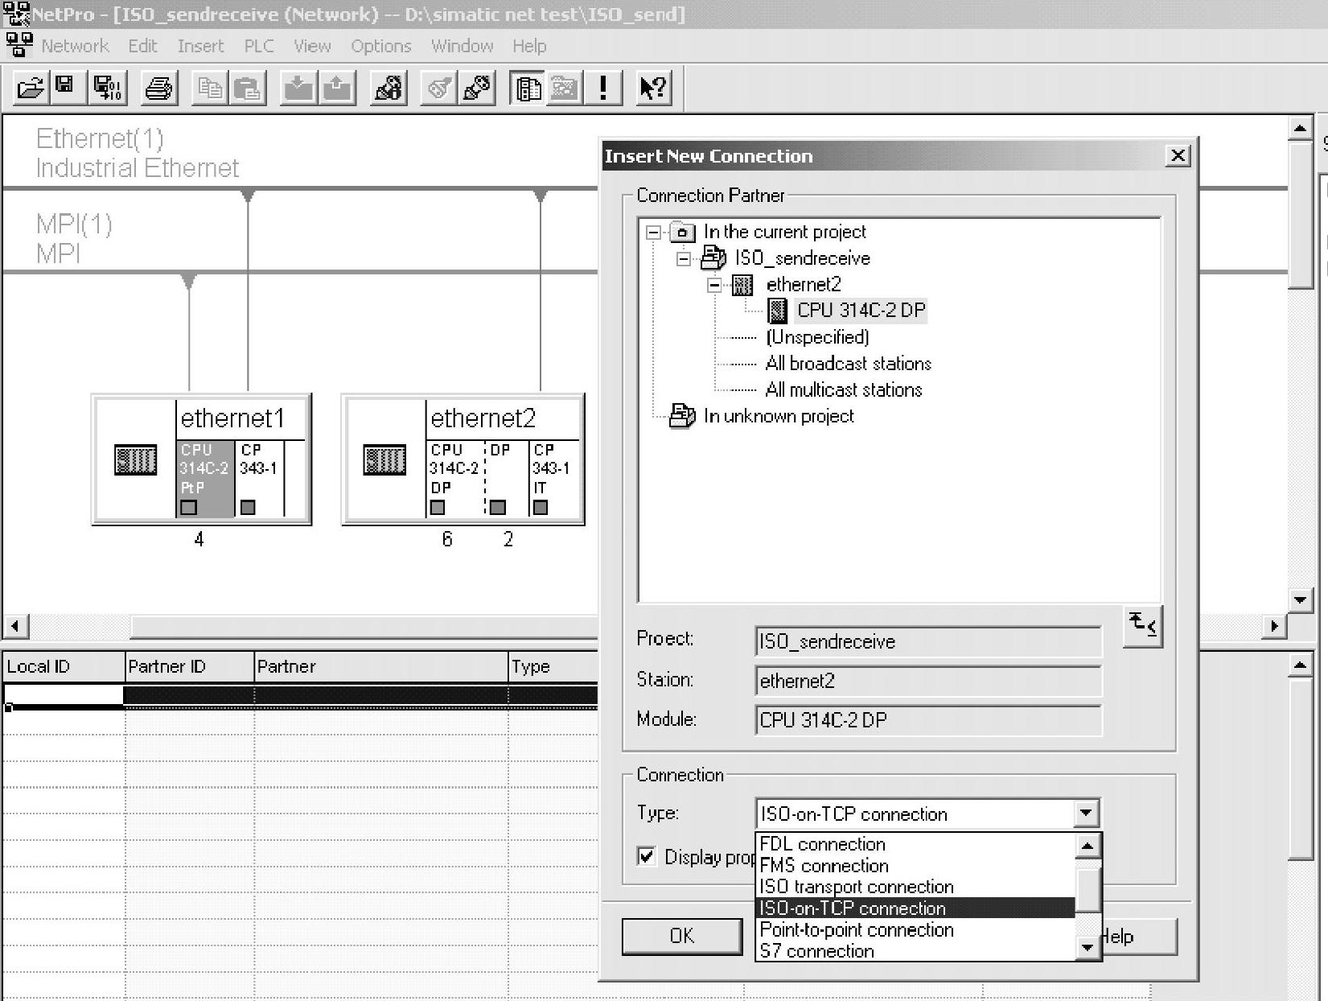Open the PLC menu
The image size is (1328, 1001).
click(259, 46)
